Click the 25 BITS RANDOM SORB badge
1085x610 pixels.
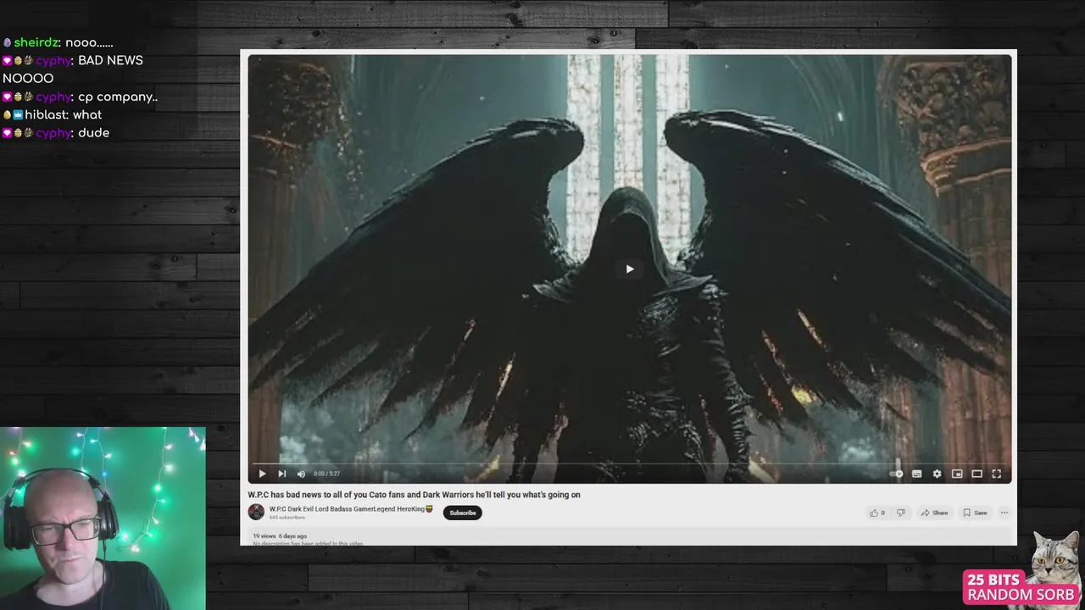(x=1021, y=588)
